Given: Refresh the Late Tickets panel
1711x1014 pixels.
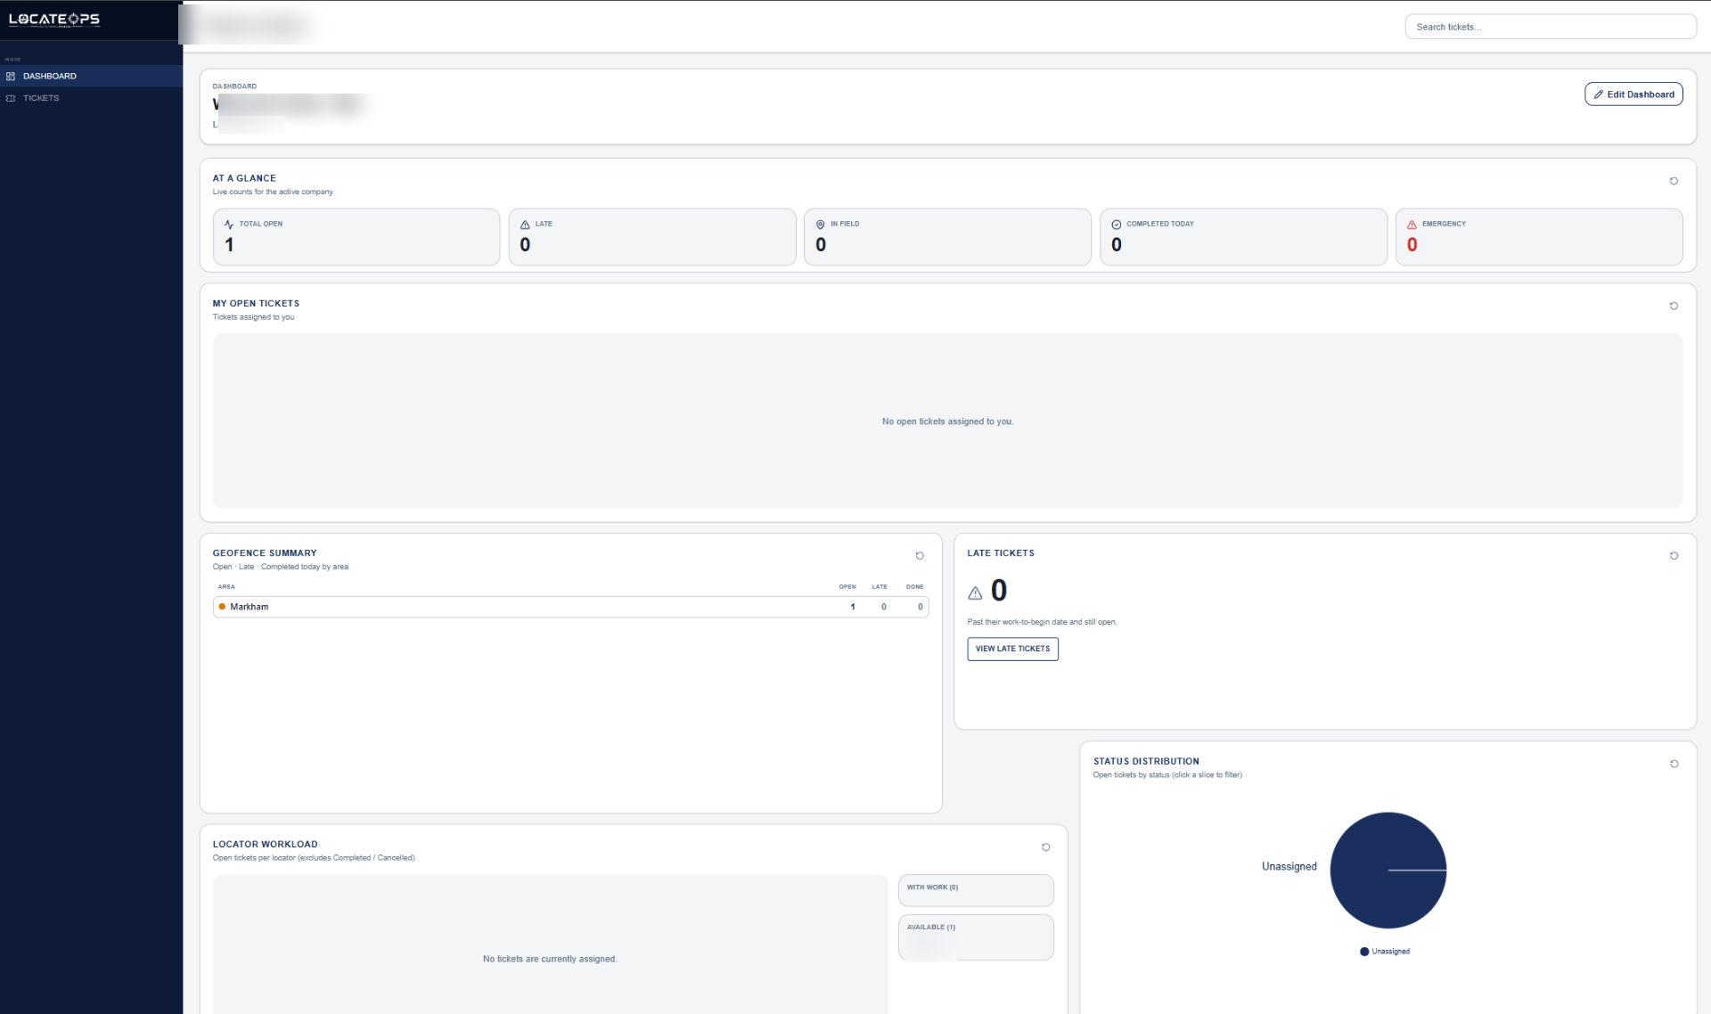Looking at the screenshot, I should click(1674, 556).
